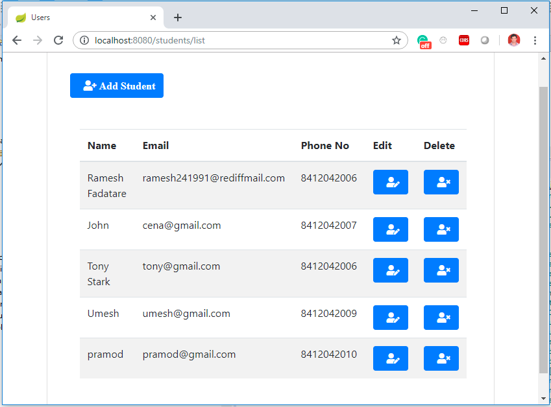Open a new browser tab
The height and width of the screenshot is (407, 551).
pyautogui.click(x=178, y=17)
